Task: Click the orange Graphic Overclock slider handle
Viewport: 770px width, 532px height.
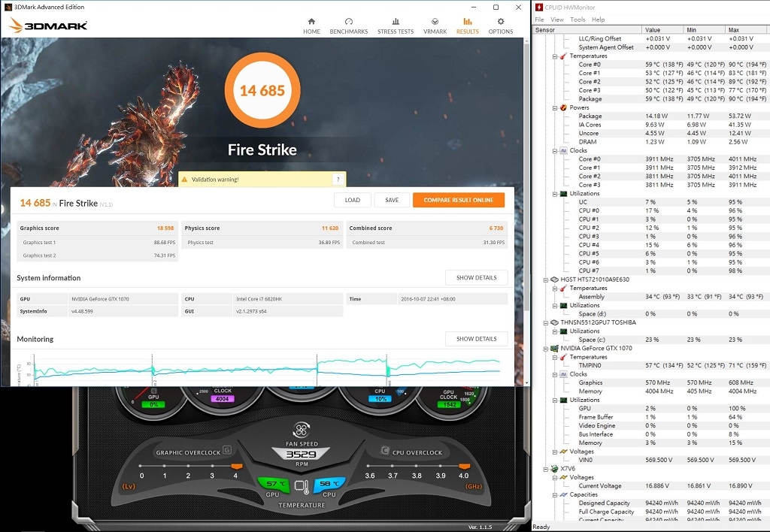Action: tap(237, 466)
